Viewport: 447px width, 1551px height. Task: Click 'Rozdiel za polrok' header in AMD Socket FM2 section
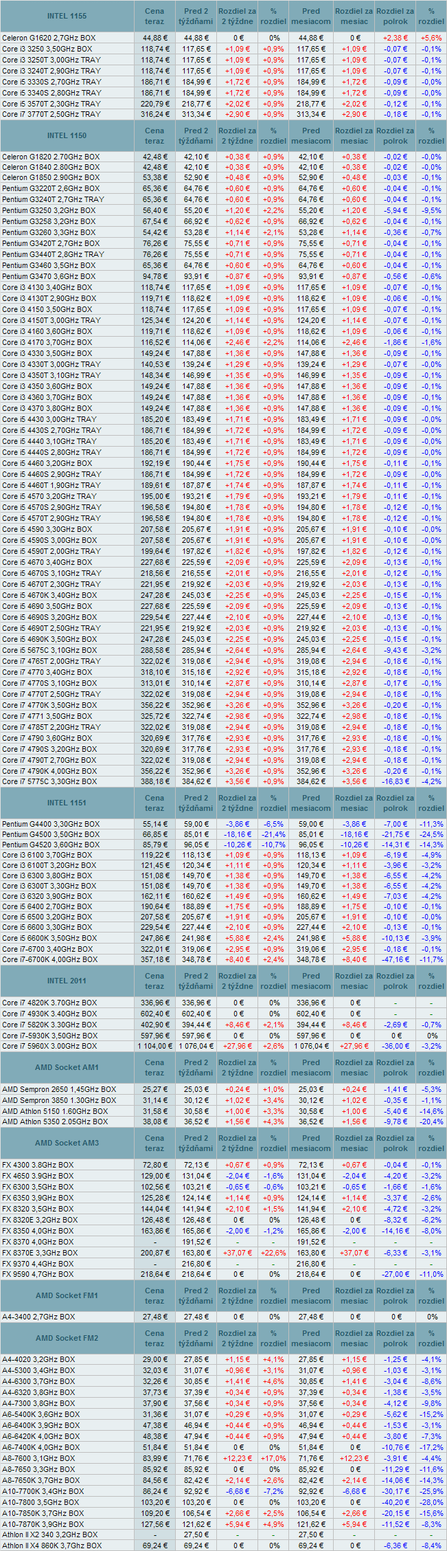pyautogui.click(x=396, y=1338)
